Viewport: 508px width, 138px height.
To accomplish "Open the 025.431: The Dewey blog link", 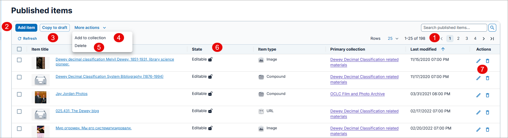I will (77, 111).
